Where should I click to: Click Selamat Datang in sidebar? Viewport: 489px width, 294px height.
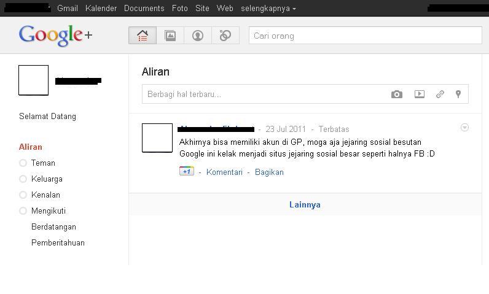pos(47,116)
